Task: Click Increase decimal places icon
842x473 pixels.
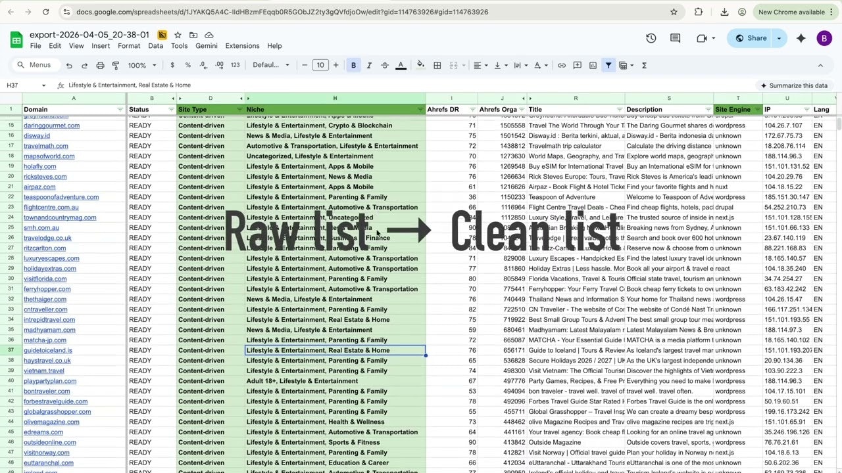Action: 219,65
